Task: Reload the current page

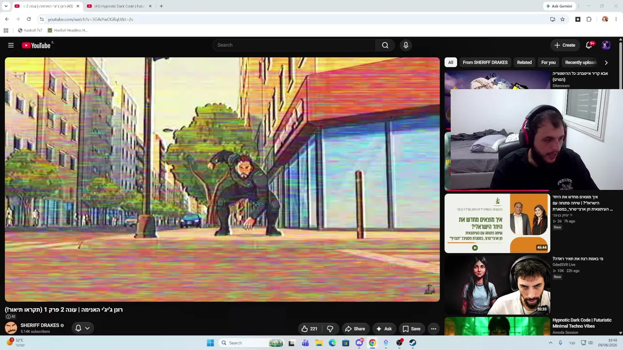Action: click(x=29, y=19)
